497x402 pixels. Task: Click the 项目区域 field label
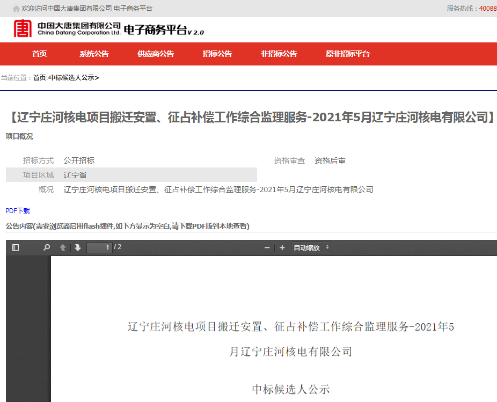(38, 175)
